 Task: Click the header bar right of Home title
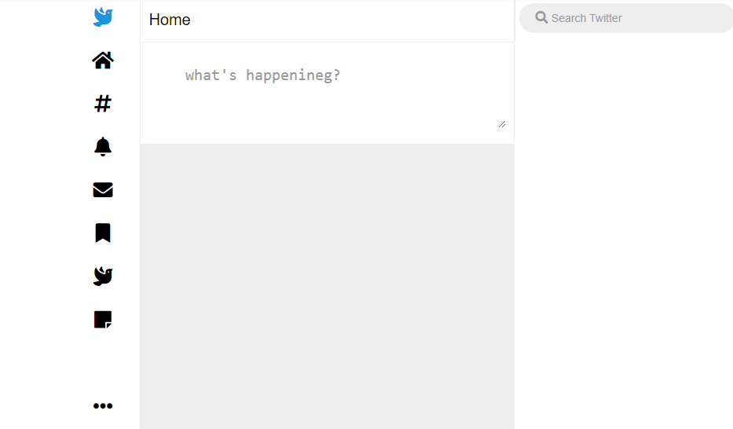(x=350, y=20)
